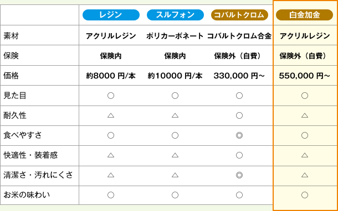Image resolution: width=338 pixels, height=211 pixels.
Task: Click the 330,000 円～ price cell
Action: [239, 76]
